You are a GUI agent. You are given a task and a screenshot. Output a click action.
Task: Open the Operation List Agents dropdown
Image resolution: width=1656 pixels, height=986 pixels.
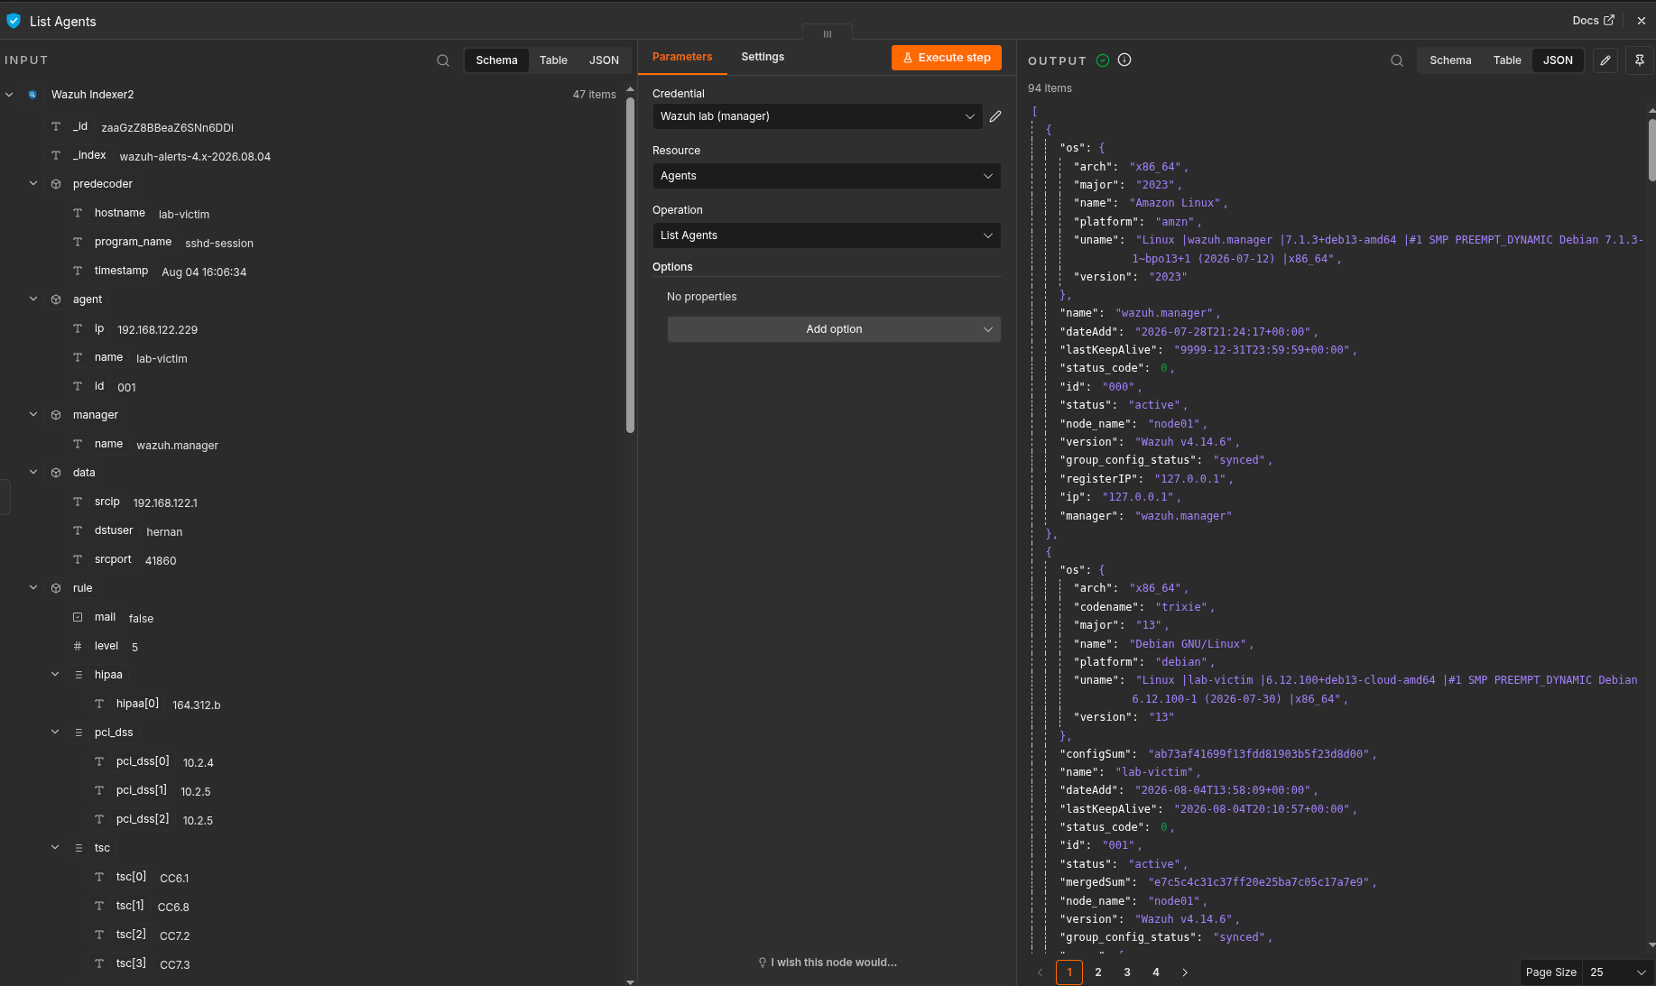827,235
